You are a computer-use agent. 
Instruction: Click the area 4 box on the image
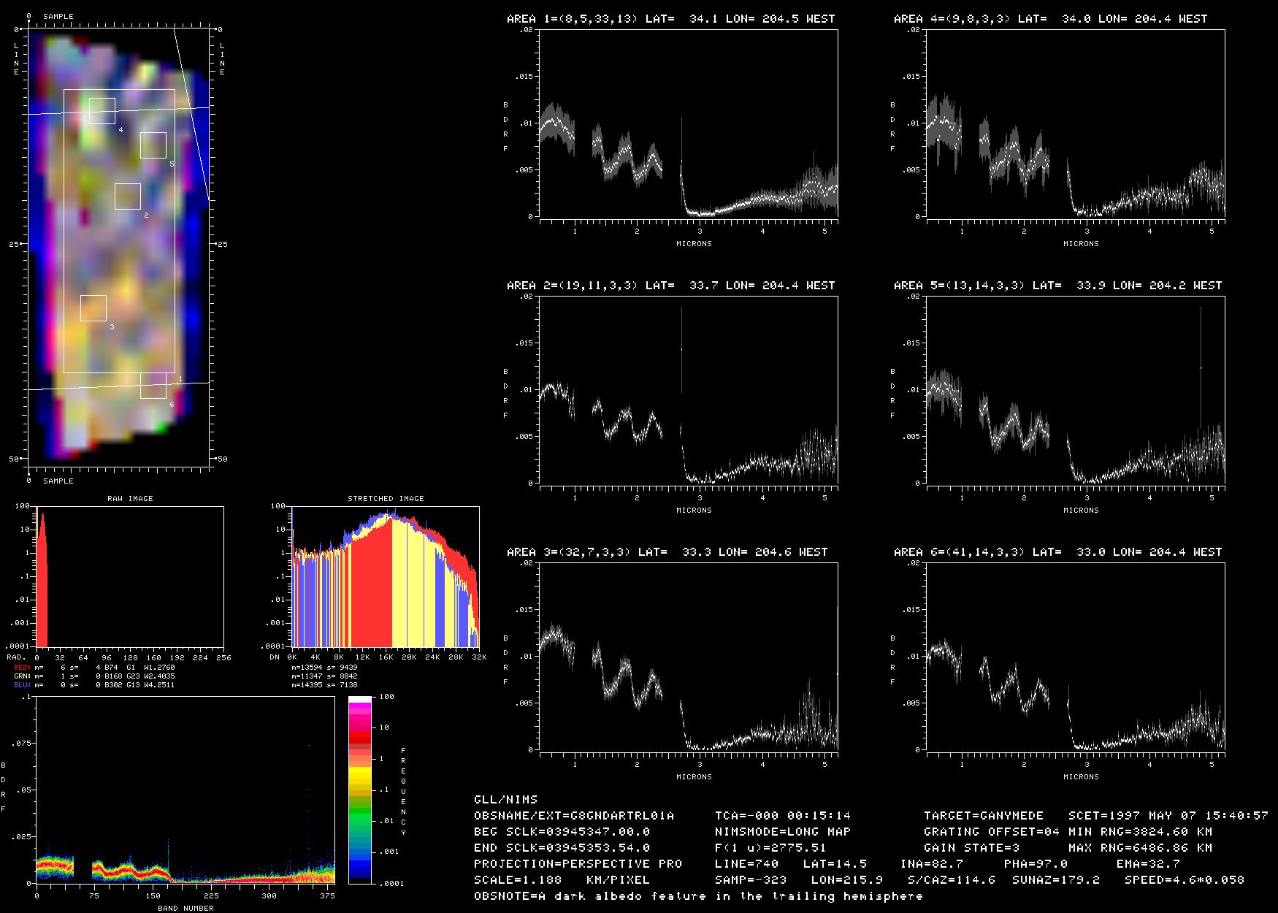(x=102, y=111)
